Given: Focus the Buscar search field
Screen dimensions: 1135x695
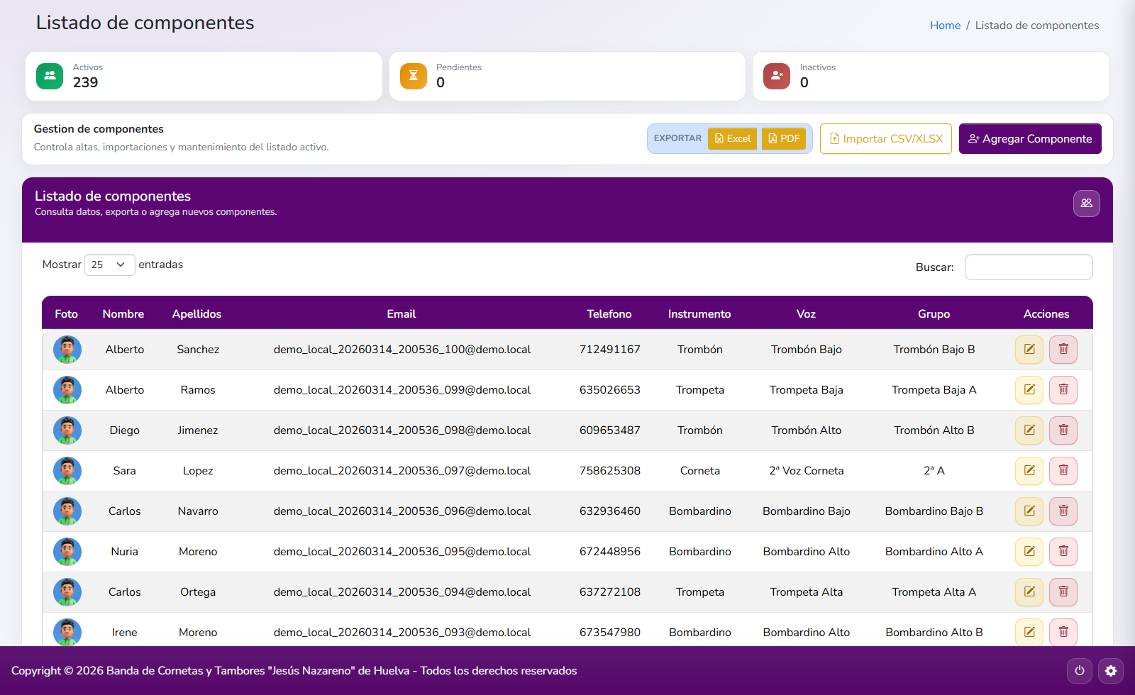Looking at the screenshot, I should 1028,267.
